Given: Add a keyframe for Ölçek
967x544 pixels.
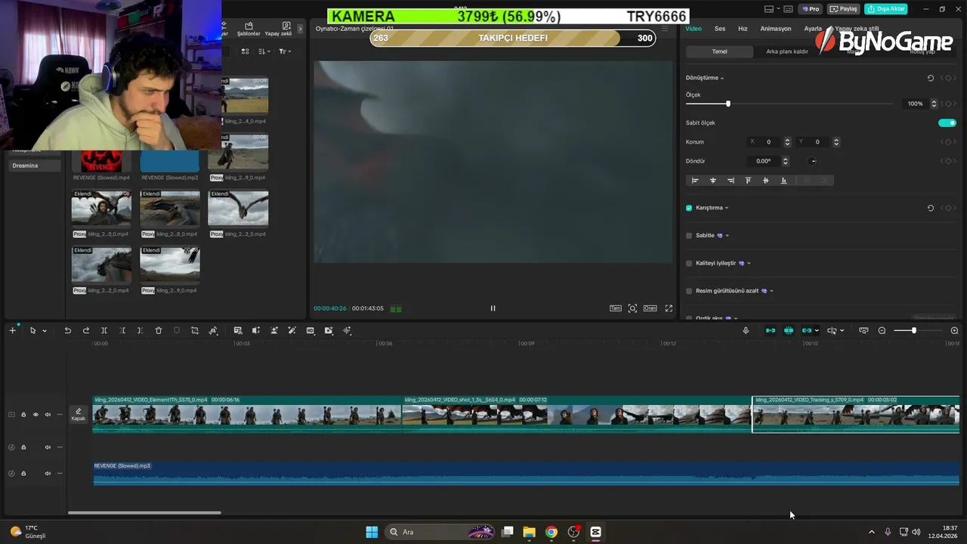Looking at the screenshot, I should tap(949, 104).
